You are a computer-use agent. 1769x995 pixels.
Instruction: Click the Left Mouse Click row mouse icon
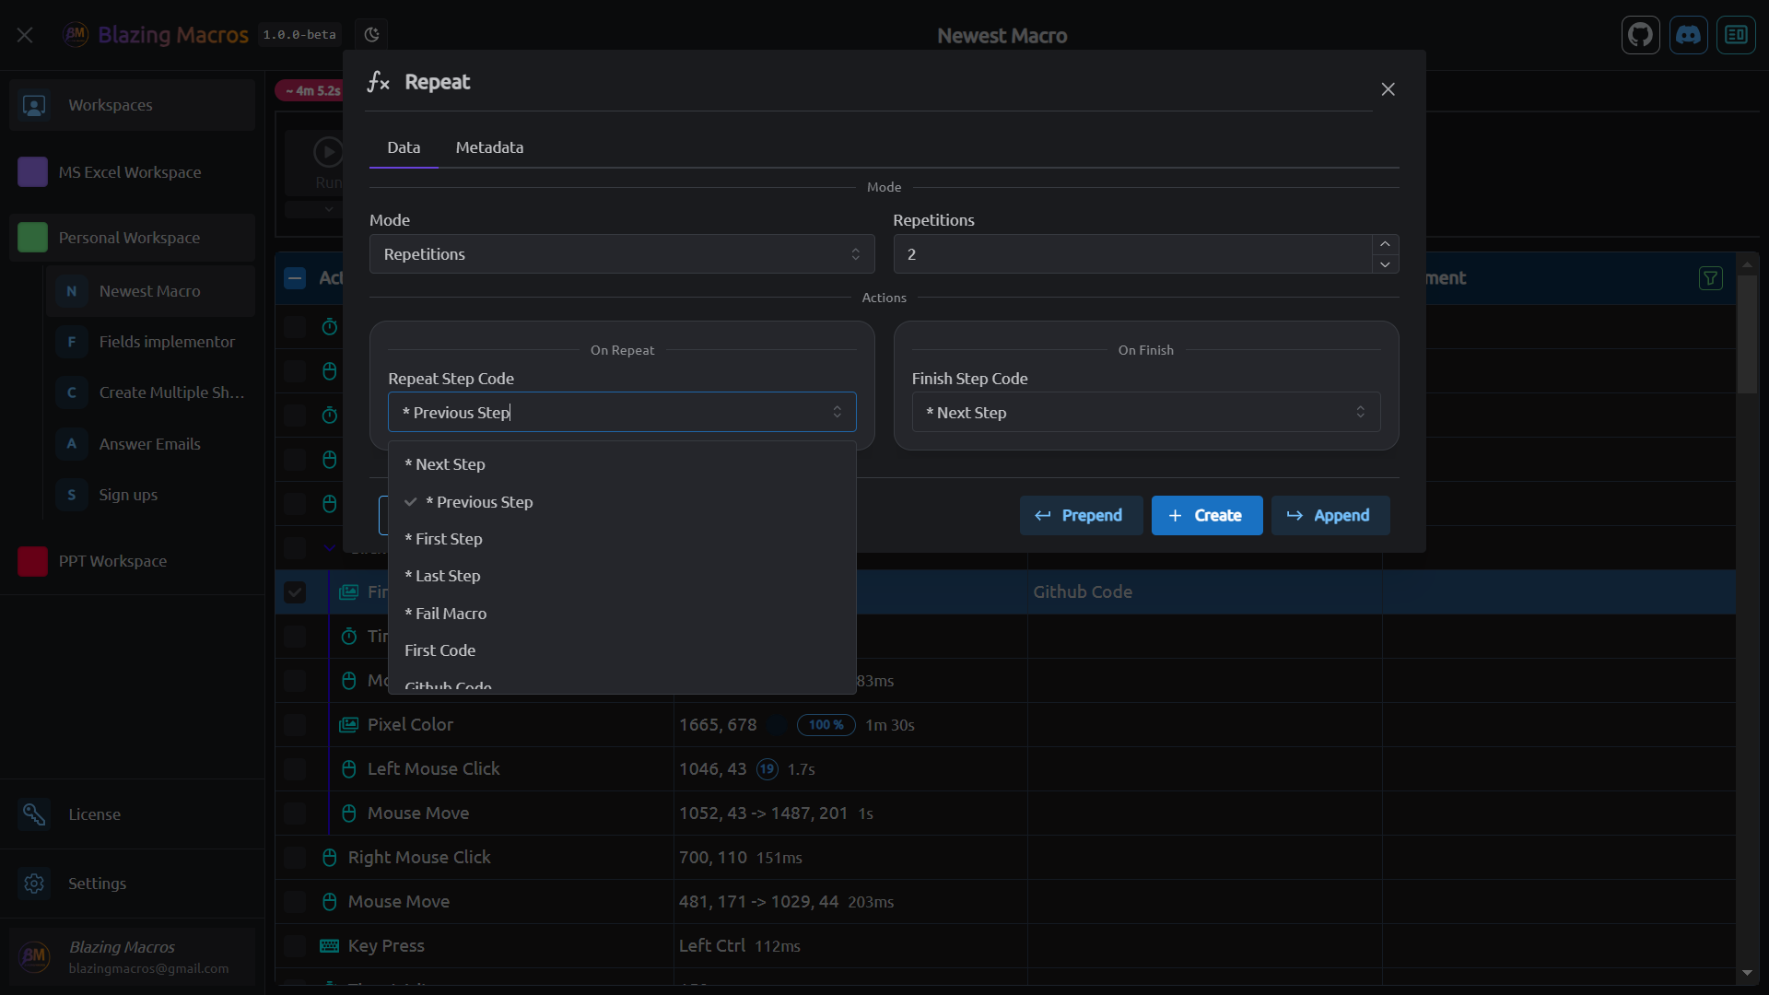[x=348, y=769]
